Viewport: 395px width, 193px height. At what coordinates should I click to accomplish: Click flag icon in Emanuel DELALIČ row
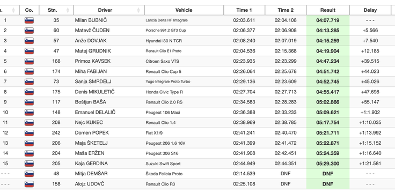29,113
